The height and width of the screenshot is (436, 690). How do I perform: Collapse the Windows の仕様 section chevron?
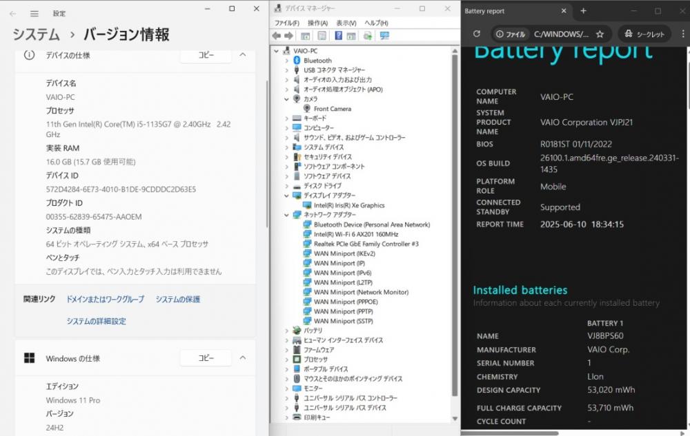click(x=242, y=358)
